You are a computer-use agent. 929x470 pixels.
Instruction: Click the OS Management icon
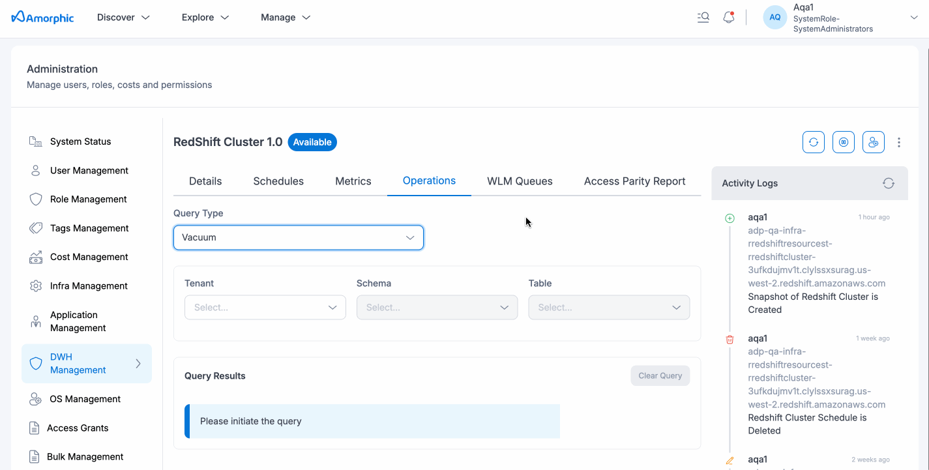pos(36,399)
